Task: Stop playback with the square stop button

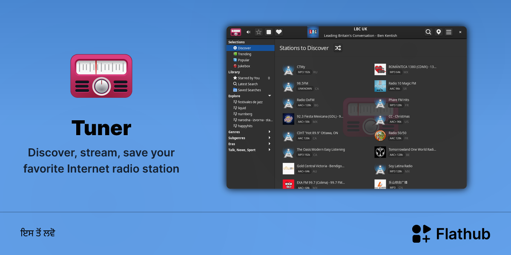Action: pos(269,32)
